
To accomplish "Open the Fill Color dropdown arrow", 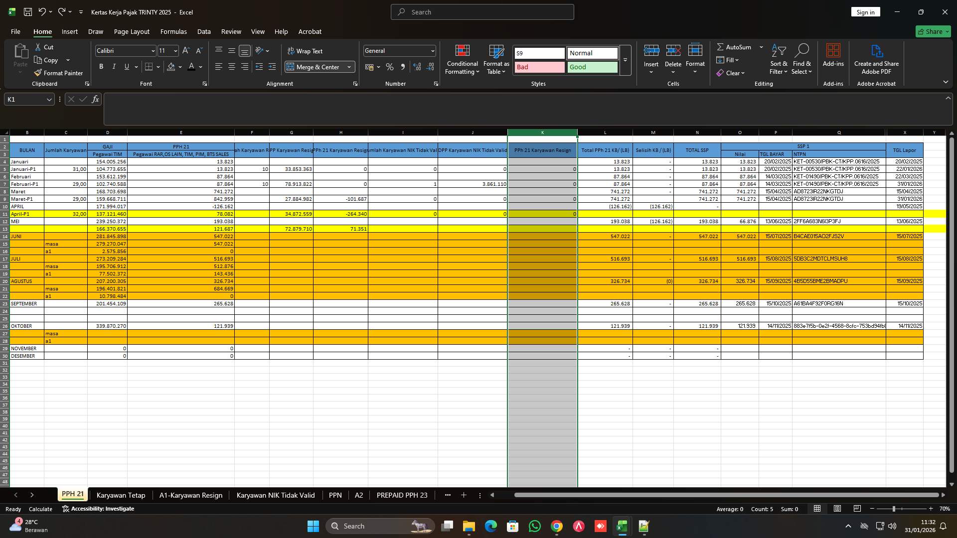I will point(179,67).
